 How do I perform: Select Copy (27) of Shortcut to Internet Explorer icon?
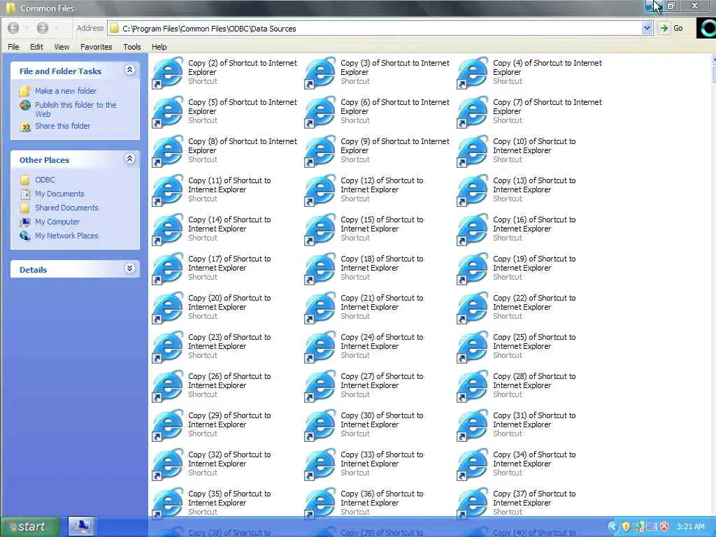pos(320,387)
